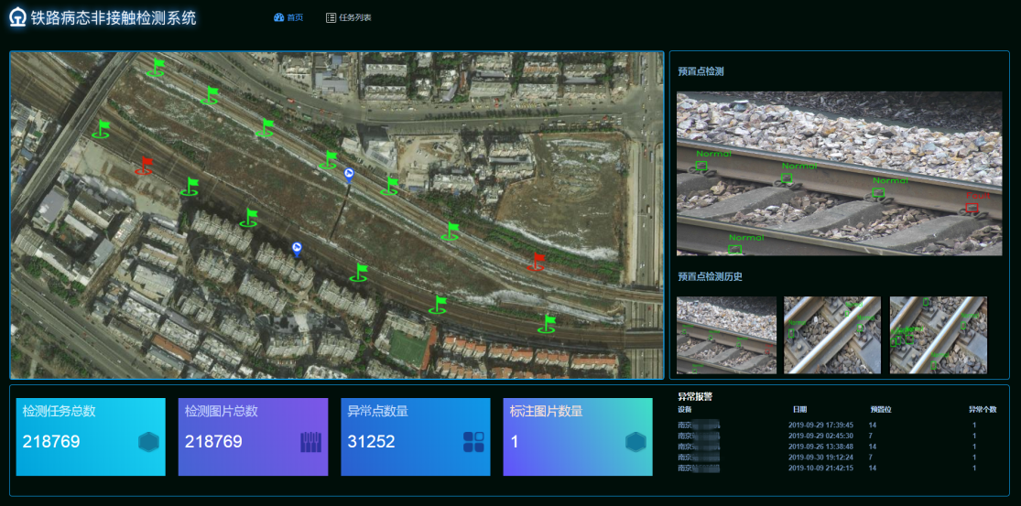Open the first 预置点检测历史 thumbnail
The height and width of the screenshot is (506, 1021).
click(x=726, y=335)
